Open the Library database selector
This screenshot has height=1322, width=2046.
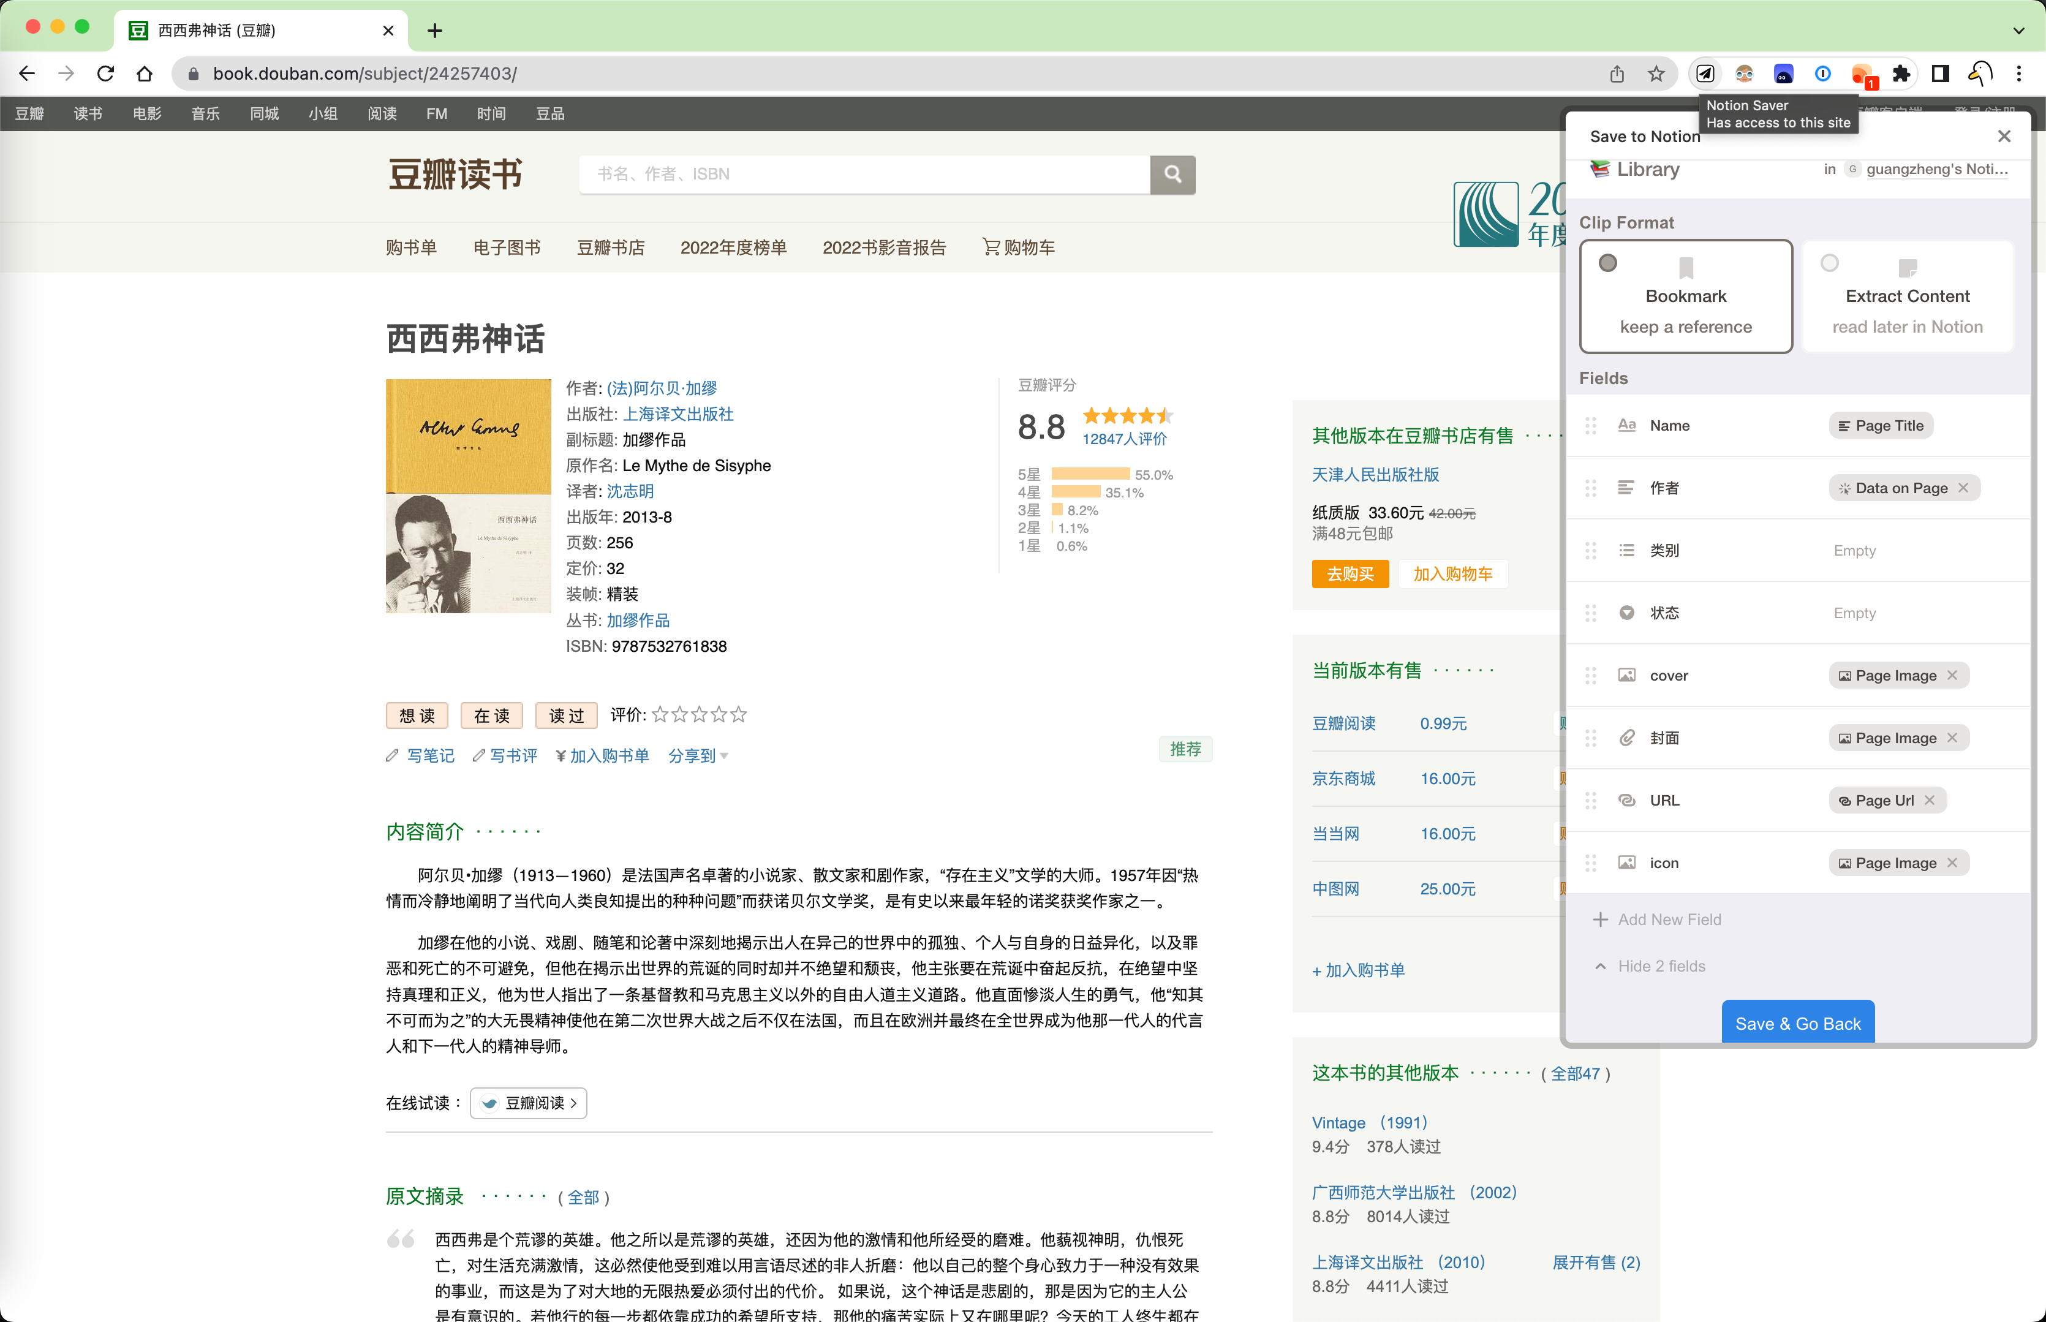tap(1635, 169)
